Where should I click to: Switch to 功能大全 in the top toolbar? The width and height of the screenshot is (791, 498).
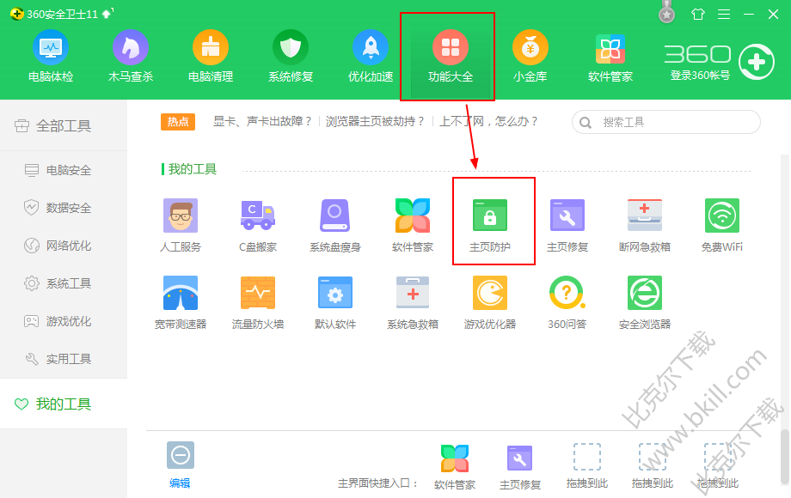[451, 57]
